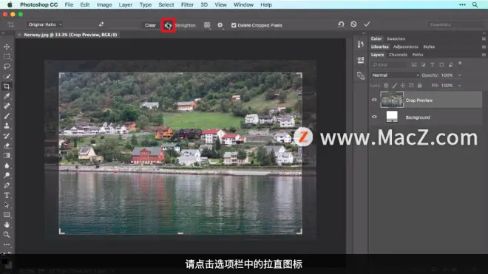
Task: Hide the Crop Preview layer
Action: click(374, 100)
